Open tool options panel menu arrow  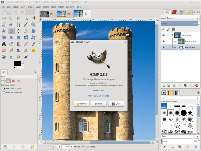point(35,72)
